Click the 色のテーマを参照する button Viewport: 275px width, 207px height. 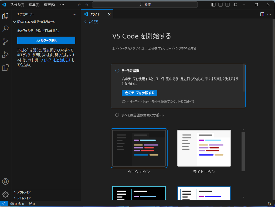139,93
